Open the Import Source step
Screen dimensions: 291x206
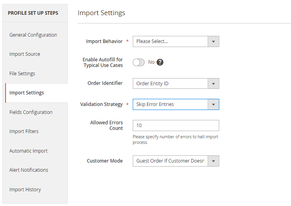[25, 54]
